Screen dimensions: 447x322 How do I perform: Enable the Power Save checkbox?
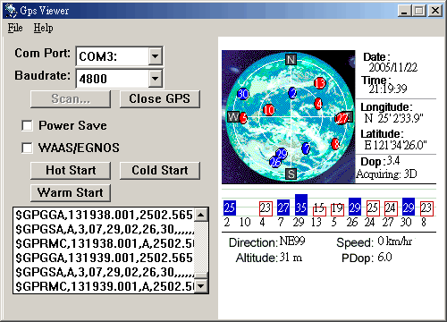[x=27, y=125]
